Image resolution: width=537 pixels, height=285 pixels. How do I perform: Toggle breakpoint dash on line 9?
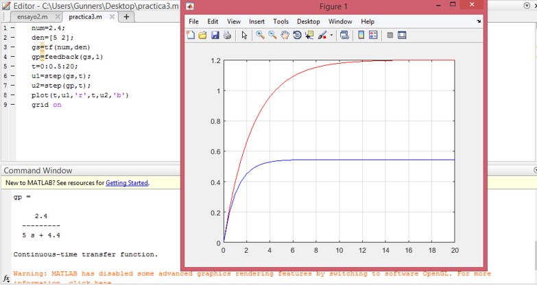12,105
